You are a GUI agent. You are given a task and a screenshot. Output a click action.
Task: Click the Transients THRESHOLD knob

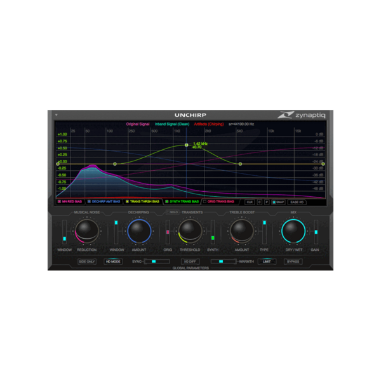(x=190, y=231)
